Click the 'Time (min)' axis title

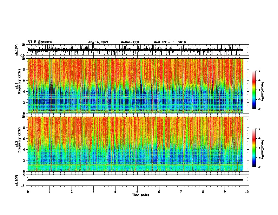(x=140, y=195)
